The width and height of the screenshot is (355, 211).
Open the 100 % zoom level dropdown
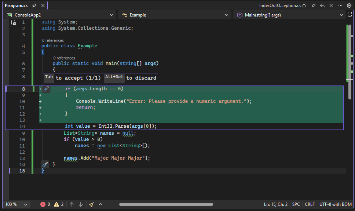[26, 204]
